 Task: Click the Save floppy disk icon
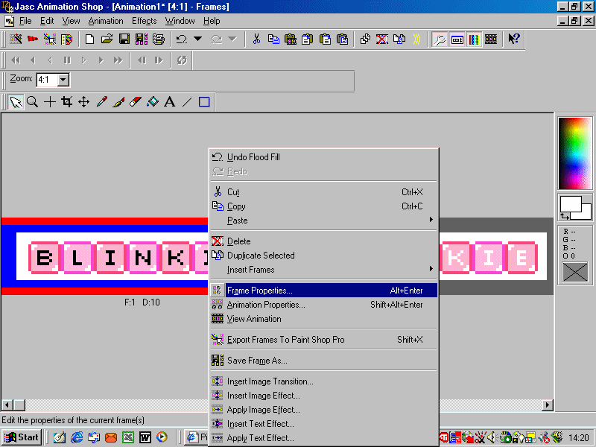click(124, 39)
